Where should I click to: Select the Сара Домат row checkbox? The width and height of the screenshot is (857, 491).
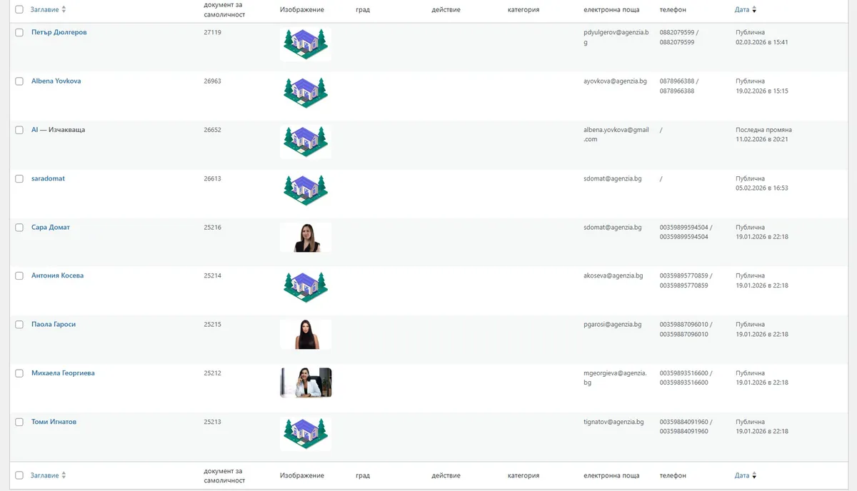click(x=19, y=228)
